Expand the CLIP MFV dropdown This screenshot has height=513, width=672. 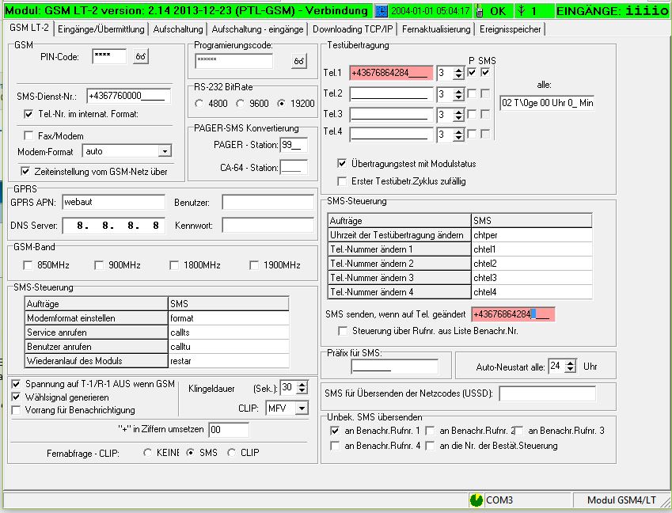click(302, 408)
